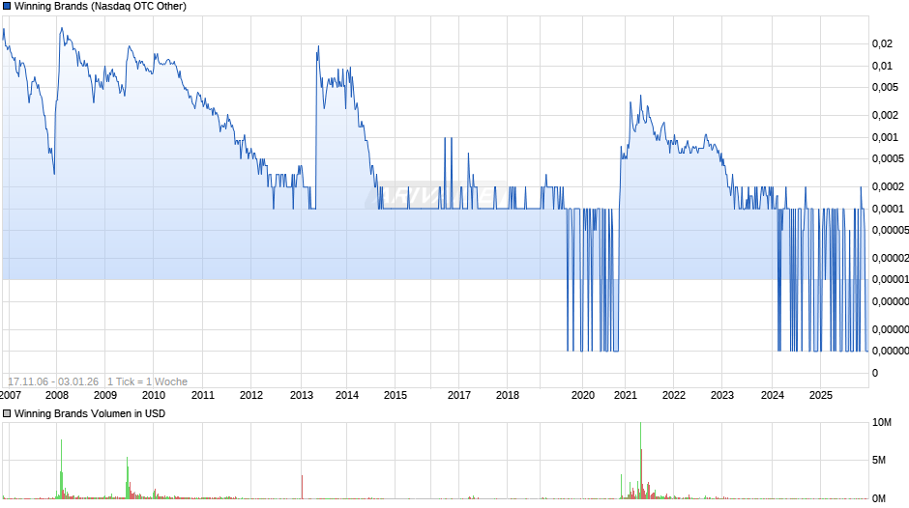909x508 pixels.
Task: Click the 2024 x-axis label
Action: [x=773, y=395]
